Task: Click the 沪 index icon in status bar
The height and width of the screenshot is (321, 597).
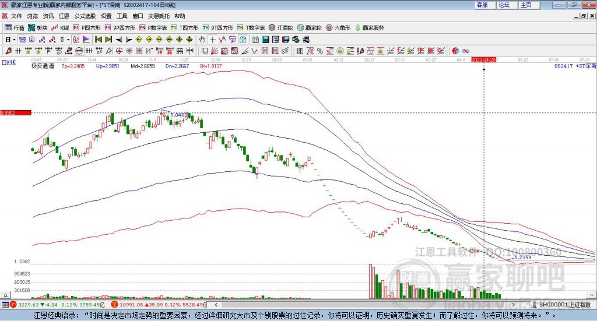Action: [13, 305]
